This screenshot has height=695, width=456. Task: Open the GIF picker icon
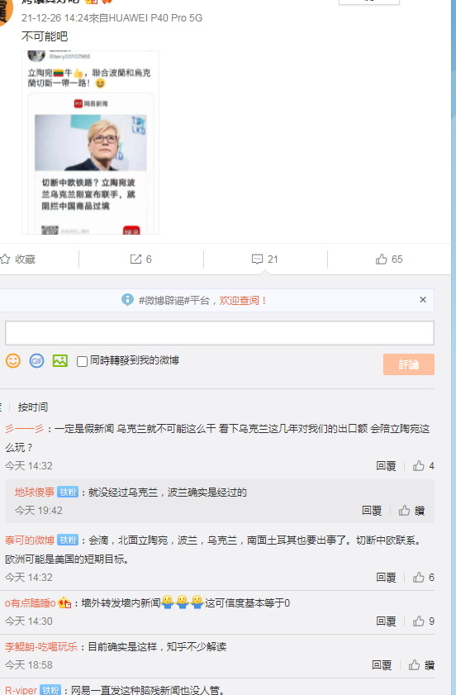pos(36,361)
